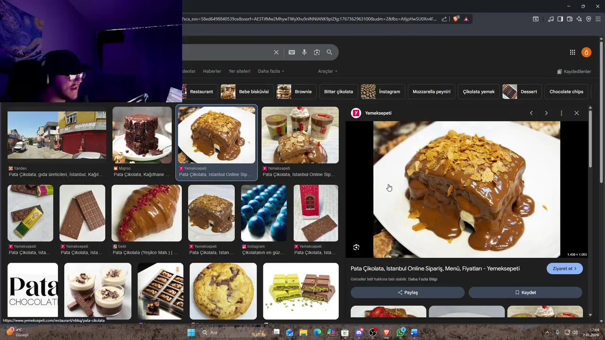605x340 pixels.
Task: Open Discord from the taskbar
Action: (x=359, y=332)
